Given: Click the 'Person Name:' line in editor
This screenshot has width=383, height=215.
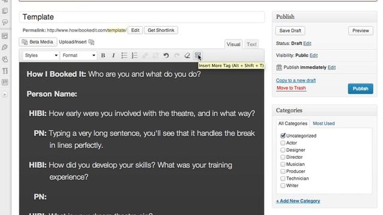Looking at the screenshot, I should tap(52, 94).
